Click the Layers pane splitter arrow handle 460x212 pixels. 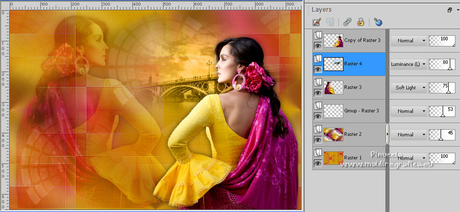tap(387, 134)
